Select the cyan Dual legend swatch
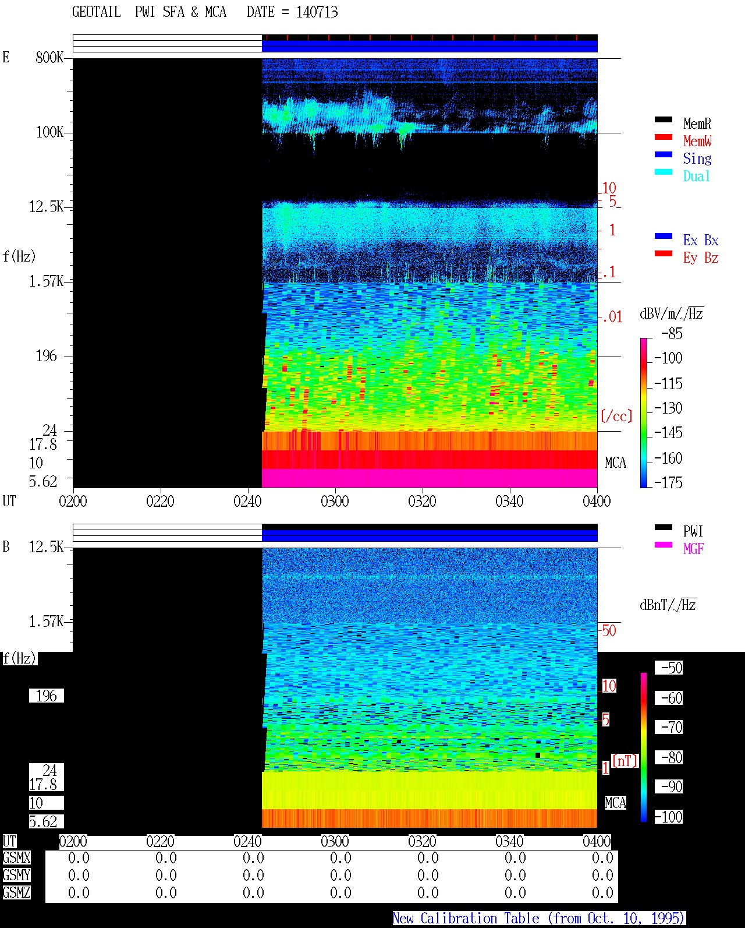Image resolution: width=745 pixels, height=928 pixels. [x=664, y=172]
